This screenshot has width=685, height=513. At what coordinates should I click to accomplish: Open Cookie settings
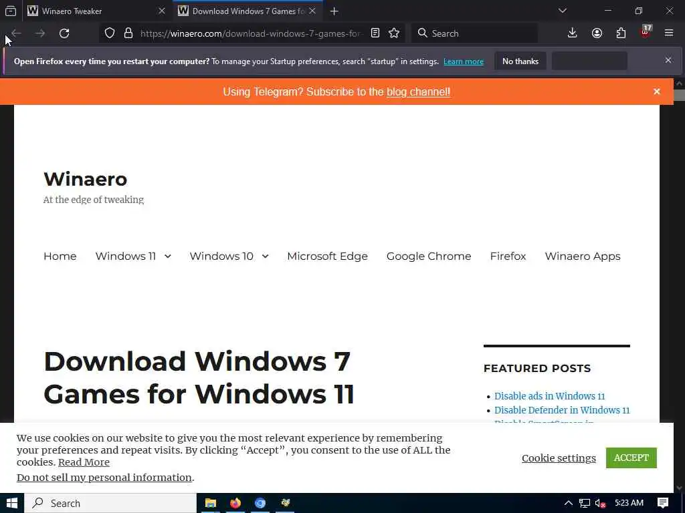click(559, 458)
